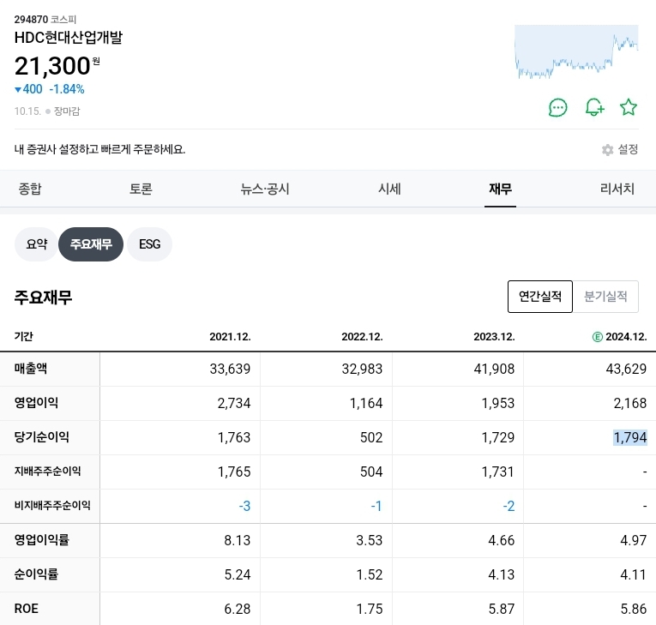Favorite this stock with star icon
This screenshot has height=625, width=656.
[x=629, y=107]
